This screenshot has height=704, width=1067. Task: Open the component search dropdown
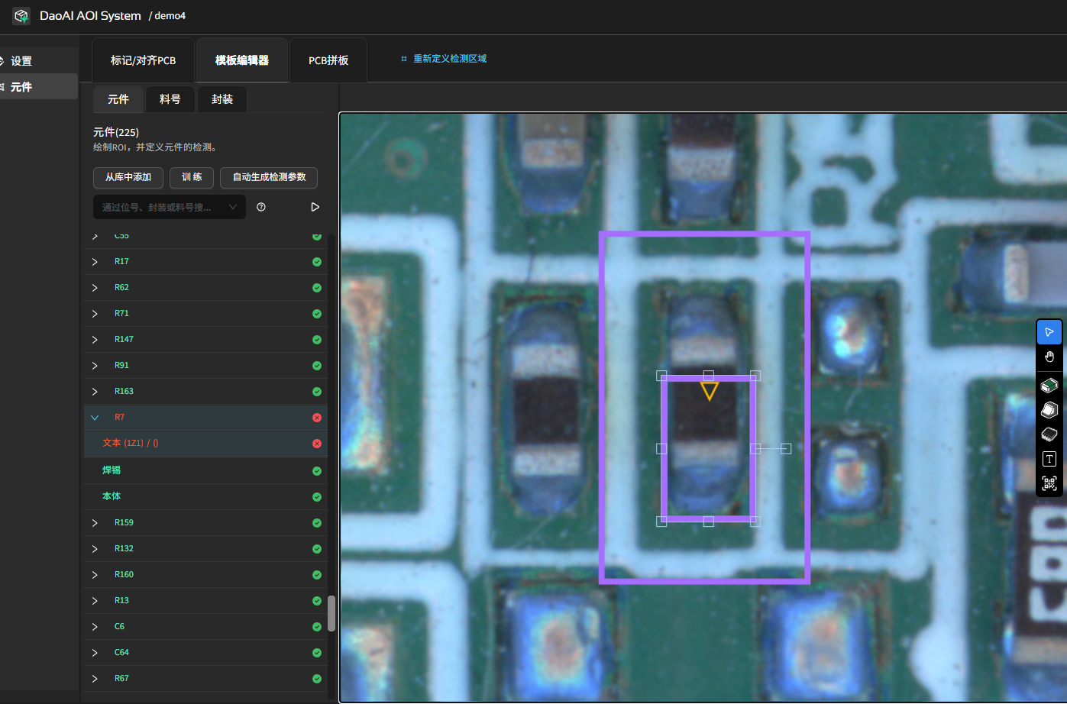[x=233, y=207]
